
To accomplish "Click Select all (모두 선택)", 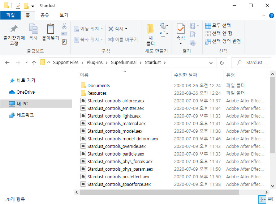I will click(x=218, y=25).
